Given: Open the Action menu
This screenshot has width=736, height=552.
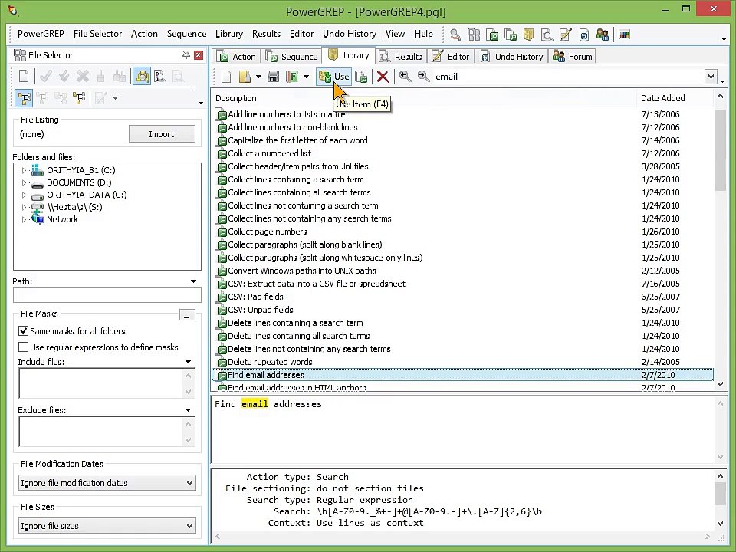Looking at the screenshot, I should 144,34.
